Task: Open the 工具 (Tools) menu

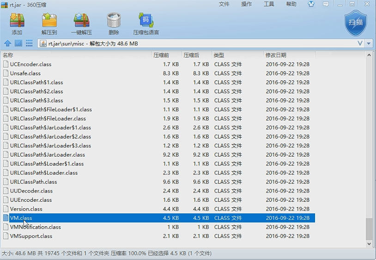Action: [x=269, y=4]
